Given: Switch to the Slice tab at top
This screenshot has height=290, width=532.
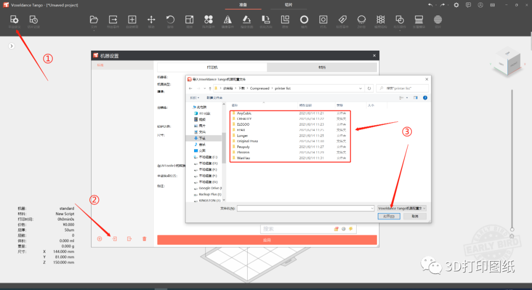Looking at the screenshot, I should [x=288, y=5].
